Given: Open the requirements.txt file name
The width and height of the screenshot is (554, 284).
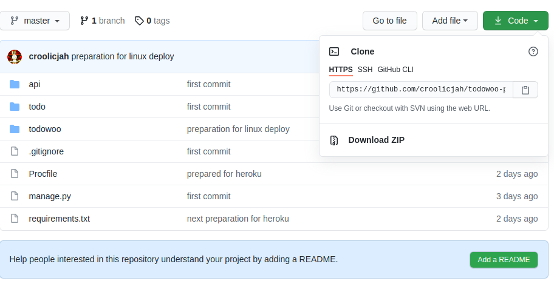Looking at the screenshot, I should click(x=60, y=219).
